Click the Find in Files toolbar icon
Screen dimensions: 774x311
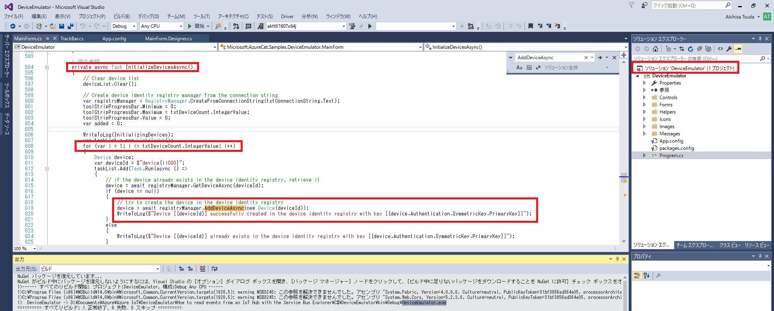click(218, 26)
